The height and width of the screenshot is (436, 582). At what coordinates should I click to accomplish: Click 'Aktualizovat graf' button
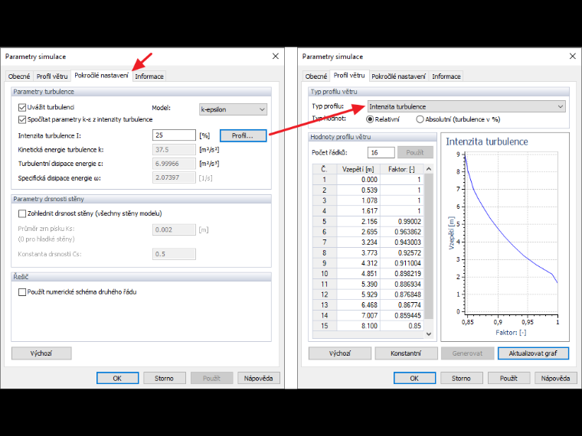click(533, 353)
